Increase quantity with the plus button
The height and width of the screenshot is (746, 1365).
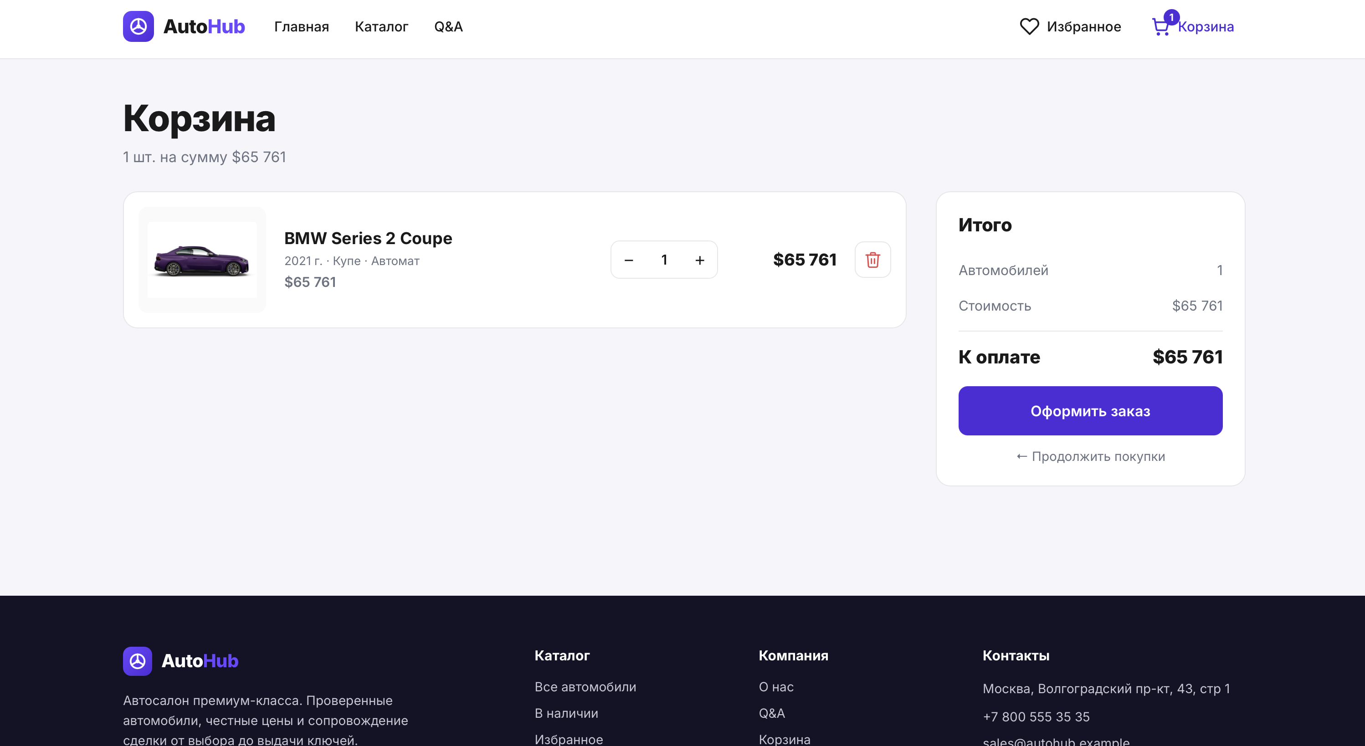pos(699,260)
